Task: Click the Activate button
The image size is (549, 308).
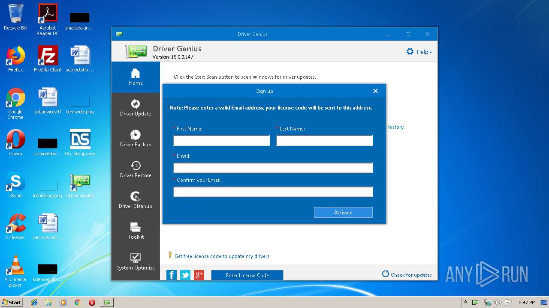Action: 343,213
